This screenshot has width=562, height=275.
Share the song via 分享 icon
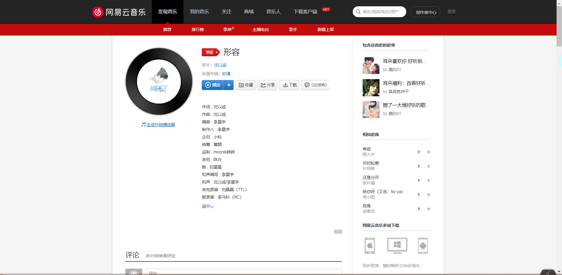(267, 85)
